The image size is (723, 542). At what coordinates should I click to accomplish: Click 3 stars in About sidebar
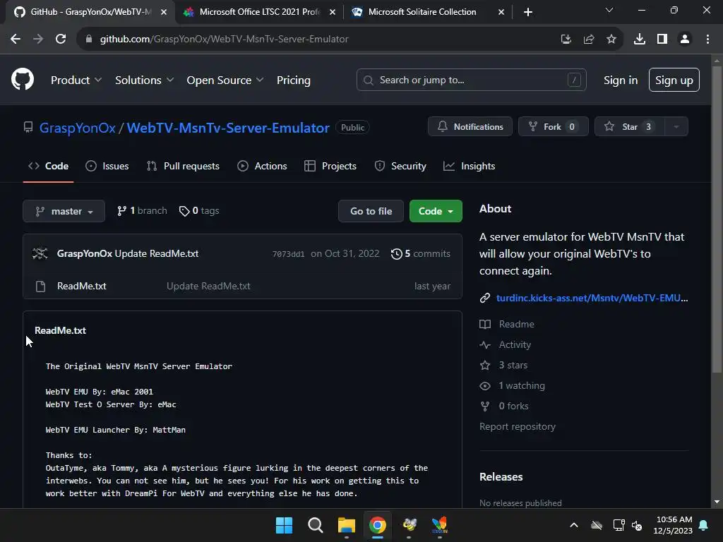[503, 365]
